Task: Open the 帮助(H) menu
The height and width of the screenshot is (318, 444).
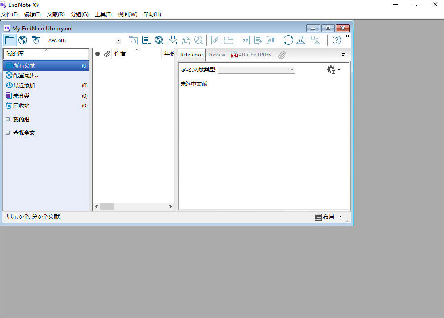Action: point(152,14)
